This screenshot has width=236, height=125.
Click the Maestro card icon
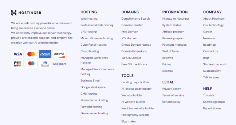click(x=31, y=64)
